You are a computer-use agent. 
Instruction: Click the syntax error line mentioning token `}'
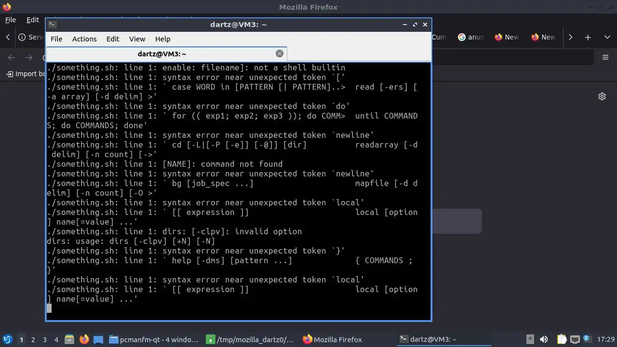196,251
